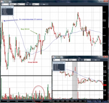Select the Bar button in inset chart toolbar
This screenshot has height=103, width=109.
(x=96, y=60)
